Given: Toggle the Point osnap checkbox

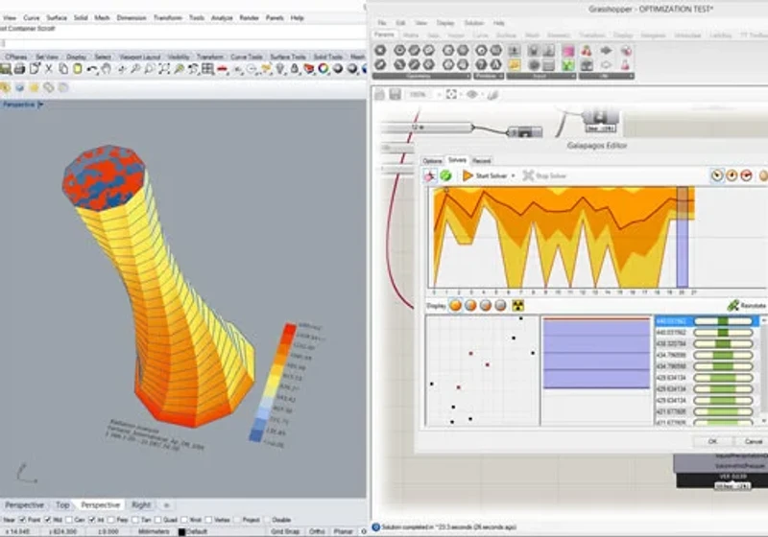Looking at the screenshot, I should [x=22, y=520].
